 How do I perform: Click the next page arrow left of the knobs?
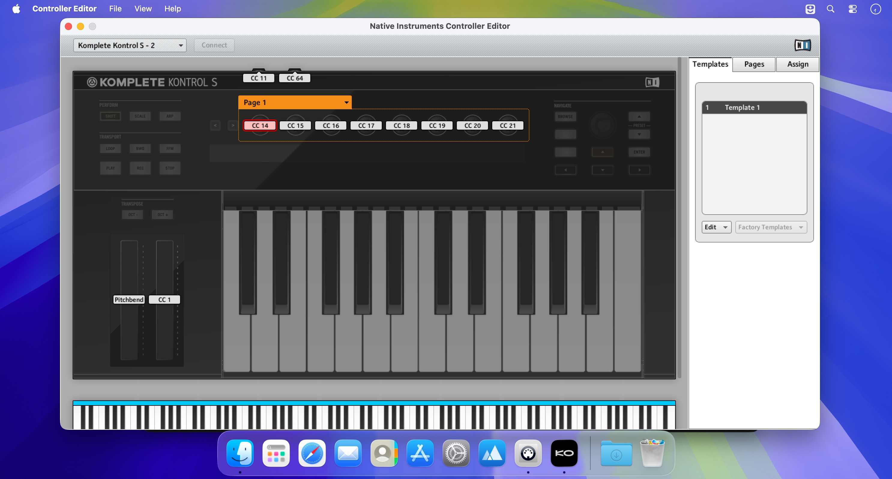[233, 125]
